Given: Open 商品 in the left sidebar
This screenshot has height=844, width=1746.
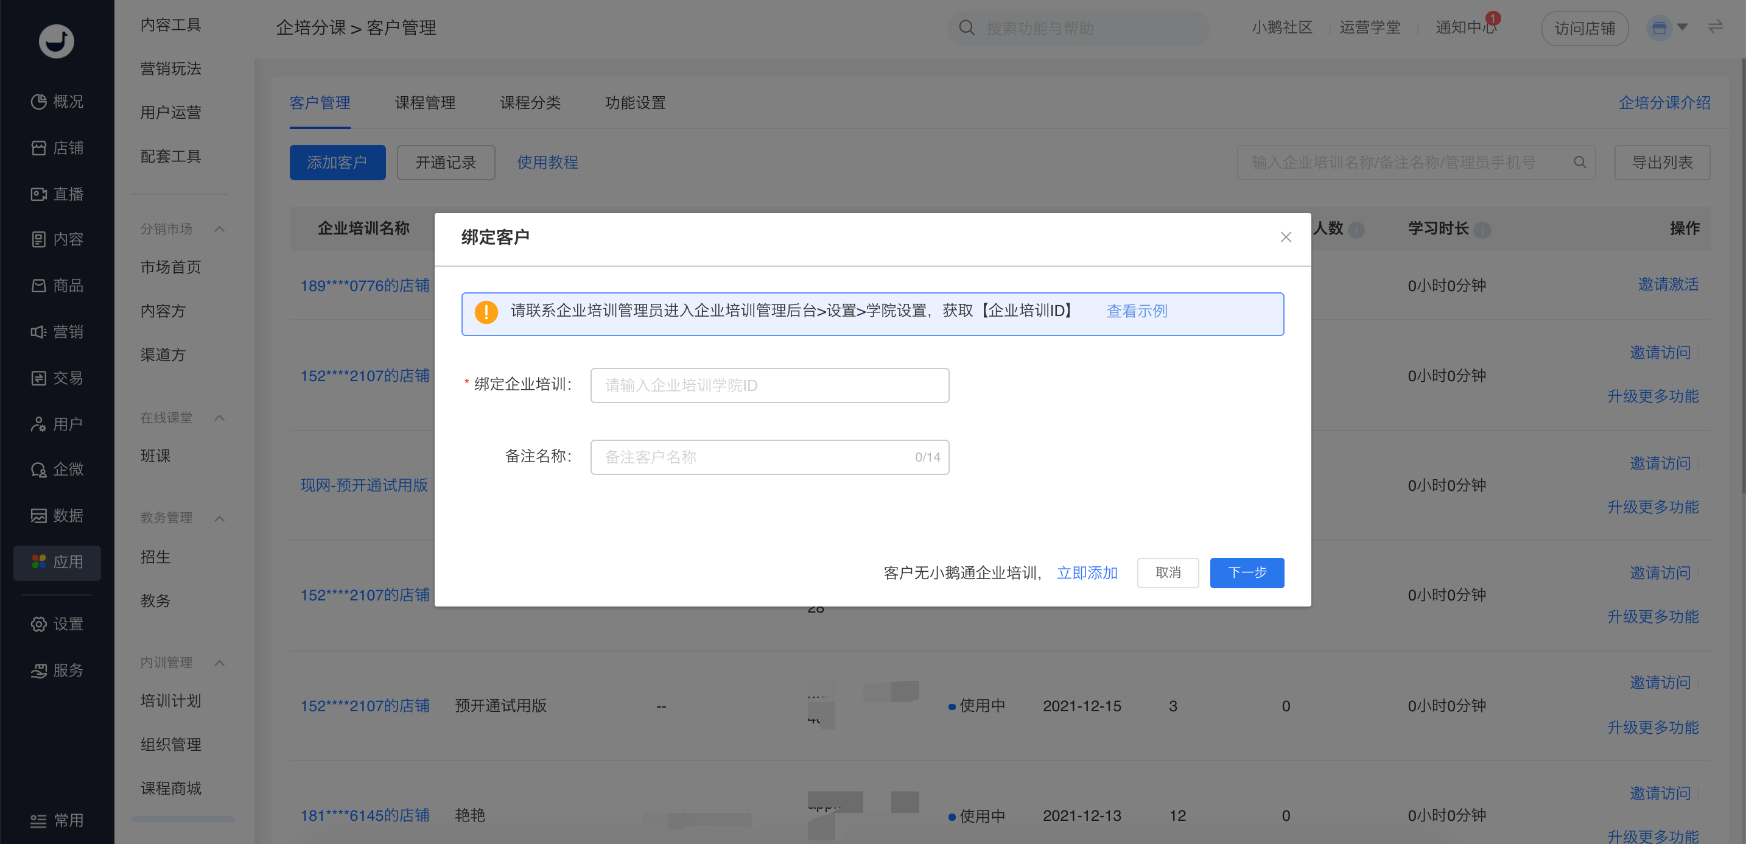Looking at the screenshot, I should point(57,286).
